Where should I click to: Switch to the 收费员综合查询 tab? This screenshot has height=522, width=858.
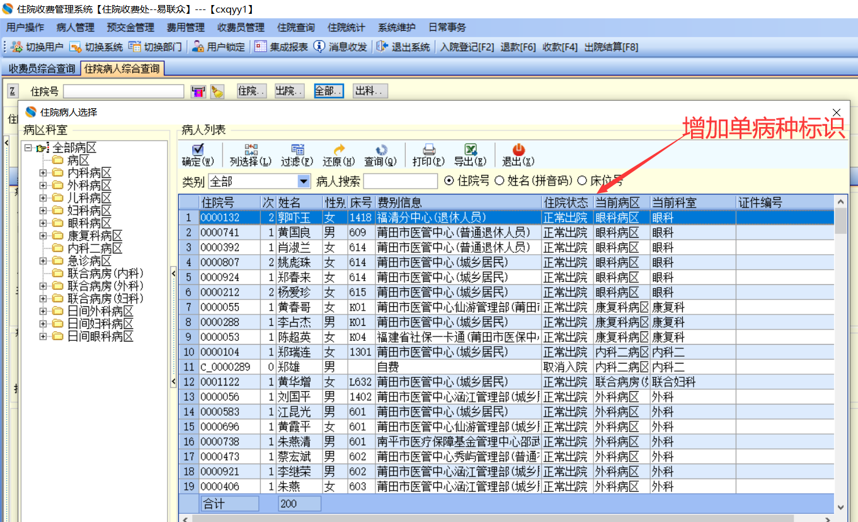point(42,69)
